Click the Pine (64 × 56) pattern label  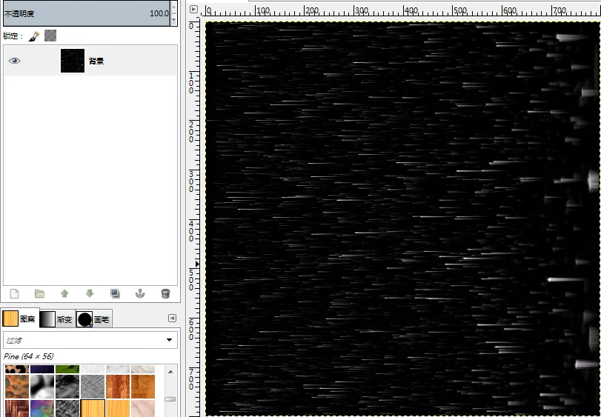point(29,356)
